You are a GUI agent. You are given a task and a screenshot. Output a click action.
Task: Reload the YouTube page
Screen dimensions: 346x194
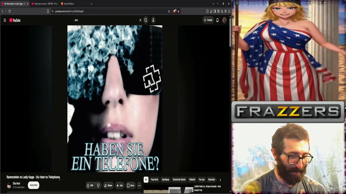(x=9, y=11)
